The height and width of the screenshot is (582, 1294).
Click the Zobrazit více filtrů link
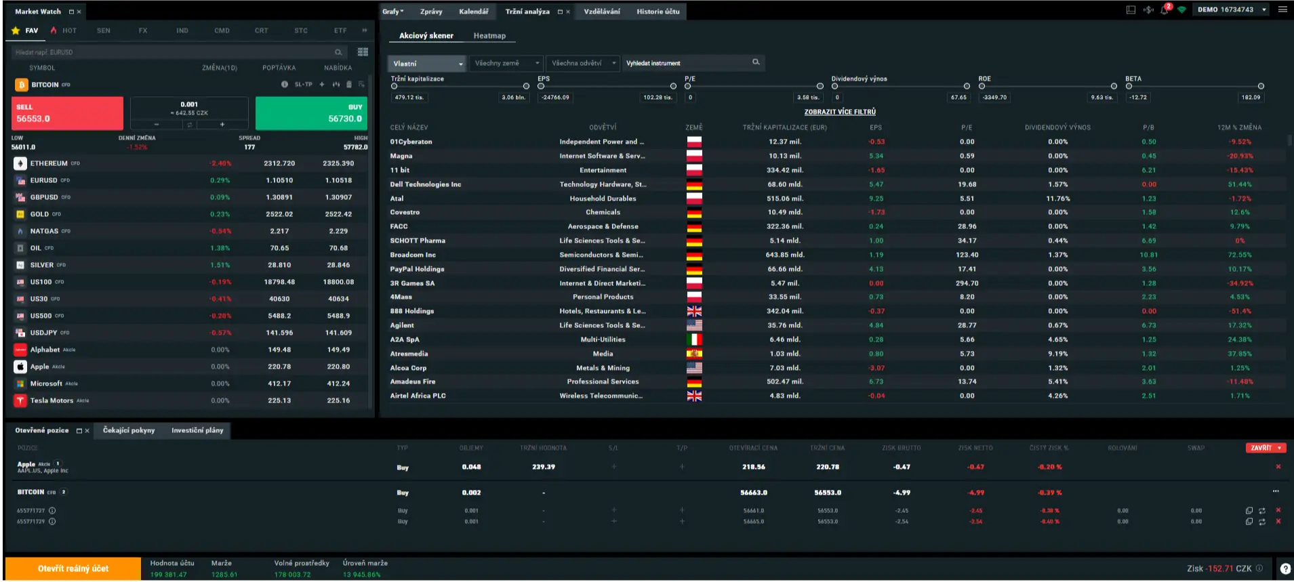[x=840, y=112]
